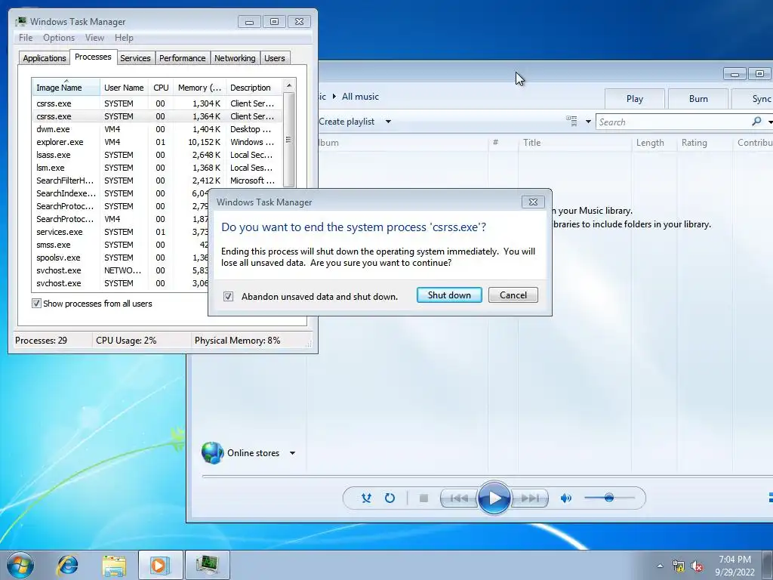Open the File menu in Task Manager
Viewport: 773px width, 580px height.
(26, 38)
